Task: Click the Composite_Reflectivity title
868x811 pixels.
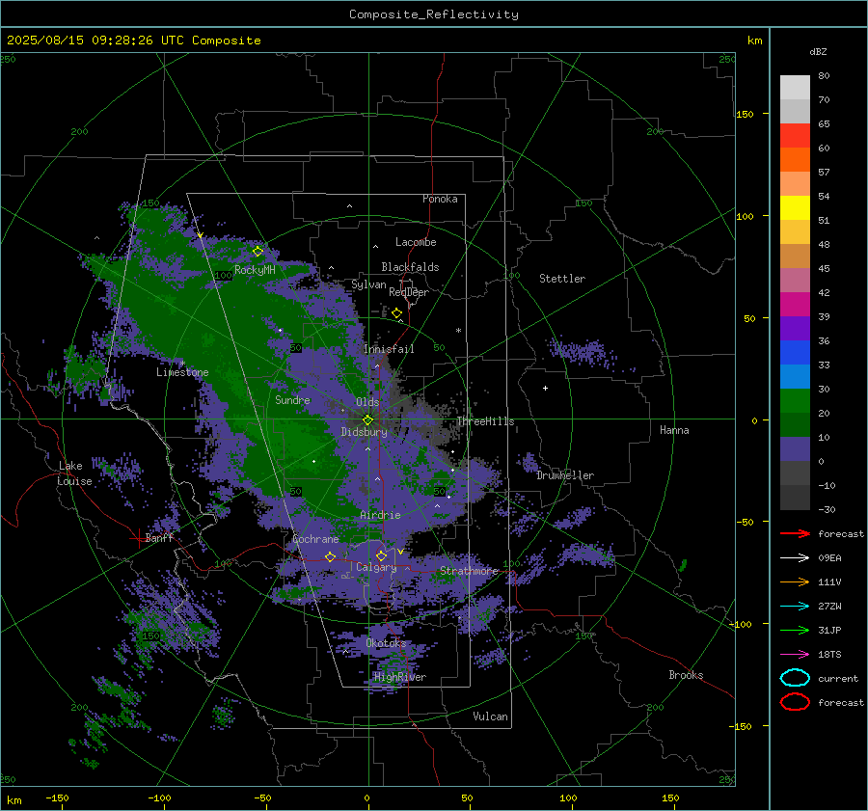Action: pos(434,14)
